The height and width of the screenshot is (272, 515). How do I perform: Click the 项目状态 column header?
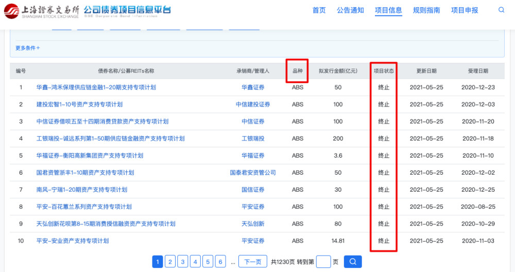(x=384, y=71)
